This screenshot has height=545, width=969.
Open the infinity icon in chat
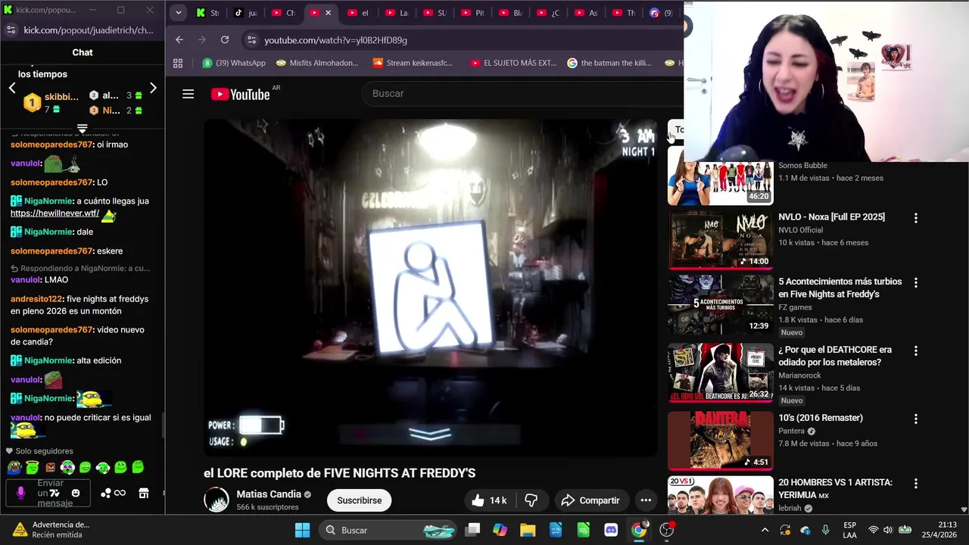(120, 494)
